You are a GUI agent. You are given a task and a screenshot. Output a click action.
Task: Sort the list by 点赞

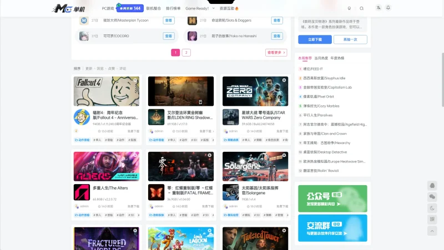(x=112, y=68)
